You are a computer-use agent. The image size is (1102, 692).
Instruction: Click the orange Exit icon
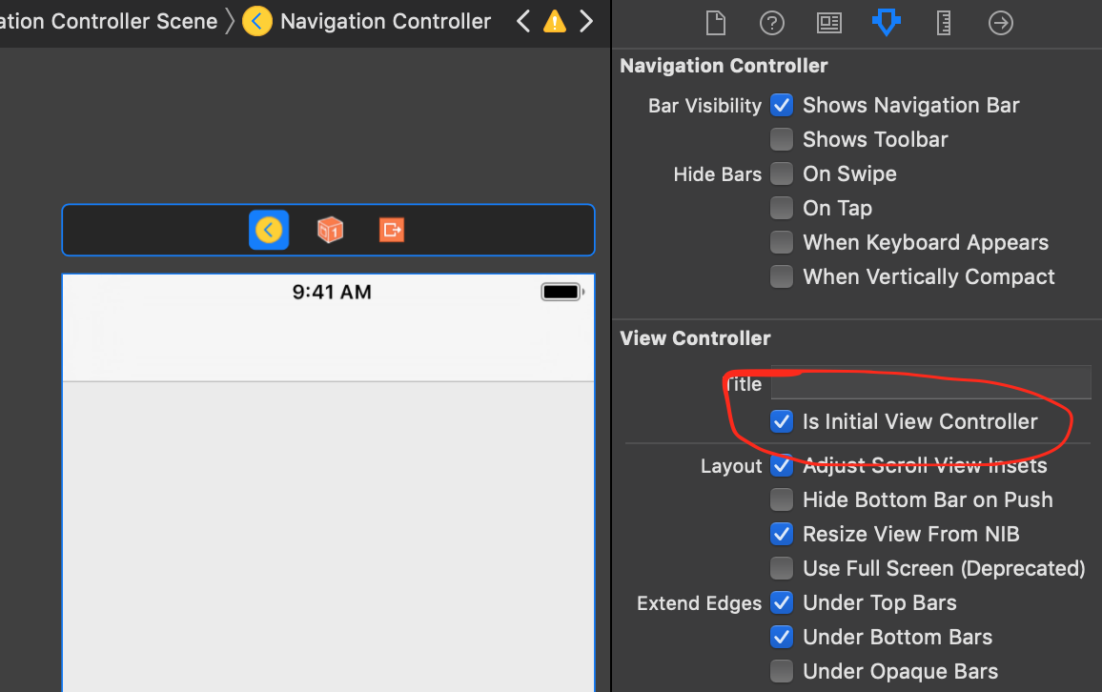click(391, 230)
